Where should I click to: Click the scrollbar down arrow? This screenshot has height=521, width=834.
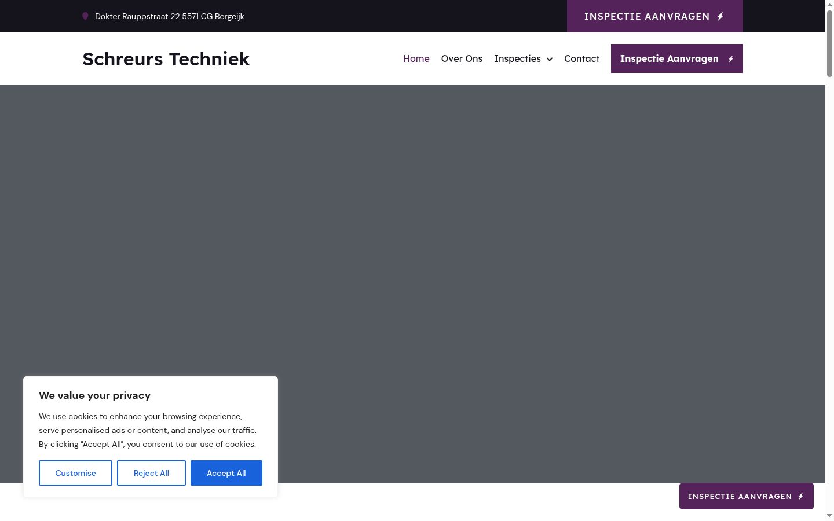pyautogui.click(x=829, y=516)
